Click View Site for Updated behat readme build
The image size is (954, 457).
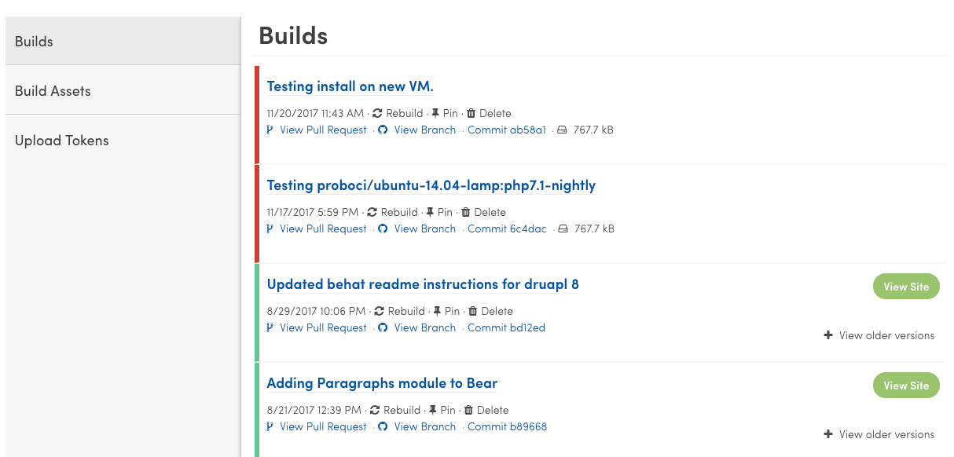coord(906,287)
